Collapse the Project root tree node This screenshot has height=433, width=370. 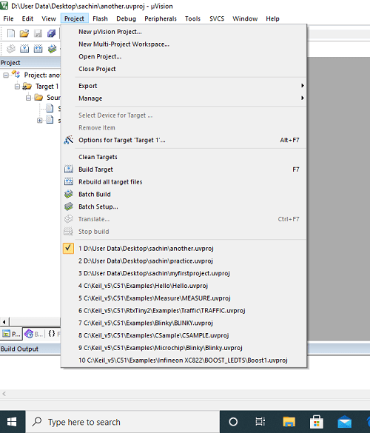coord(6,75)
